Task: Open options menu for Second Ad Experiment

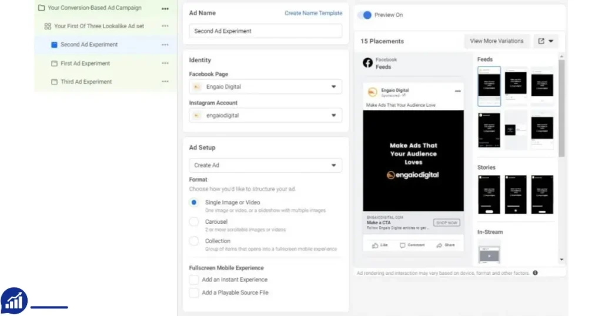Action: tap(165, 45)
